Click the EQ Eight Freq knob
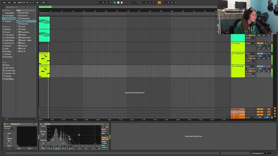 click(x=43, y=129)
